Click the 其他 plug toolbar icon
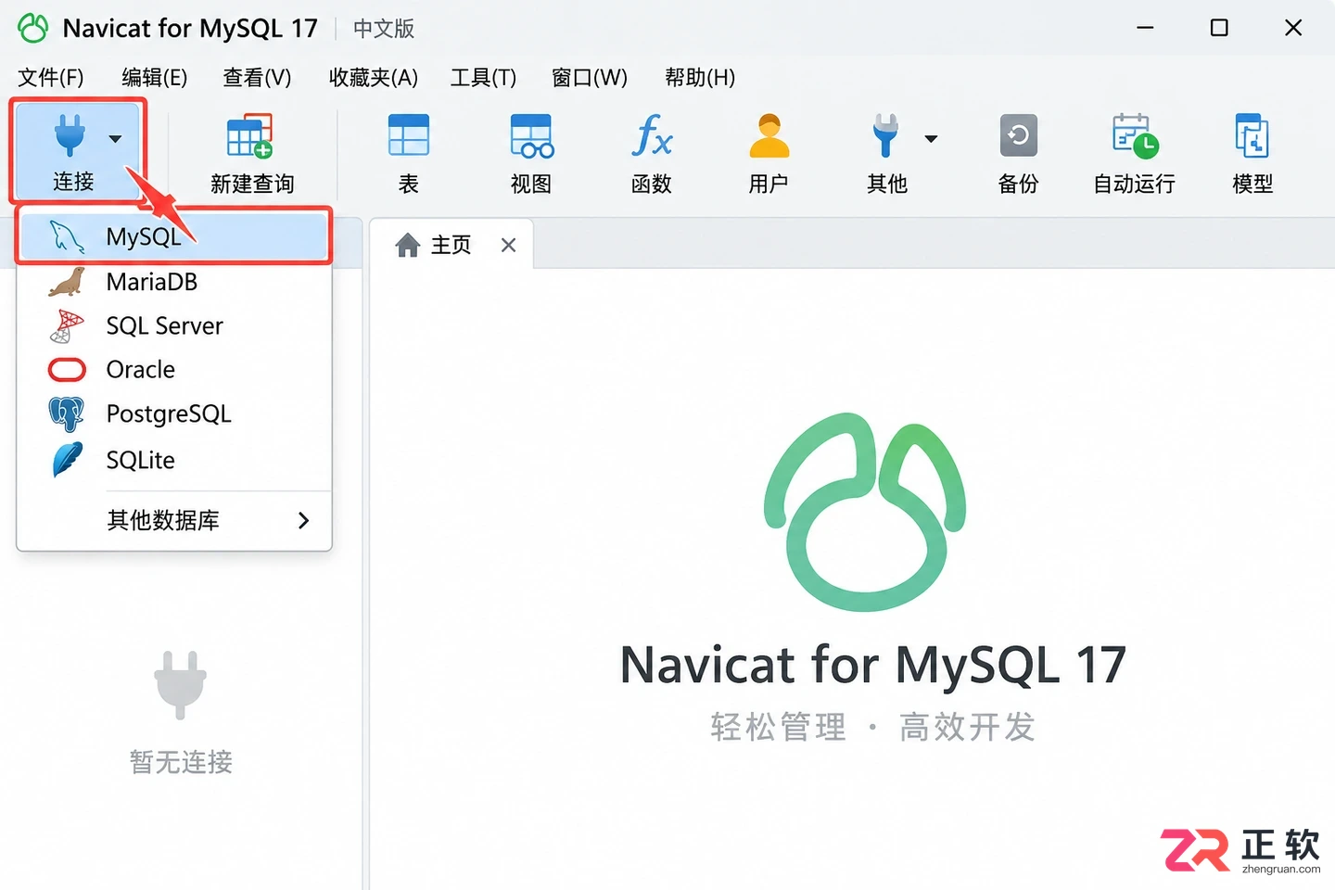The image size is (1335, 890). (885, 135)
